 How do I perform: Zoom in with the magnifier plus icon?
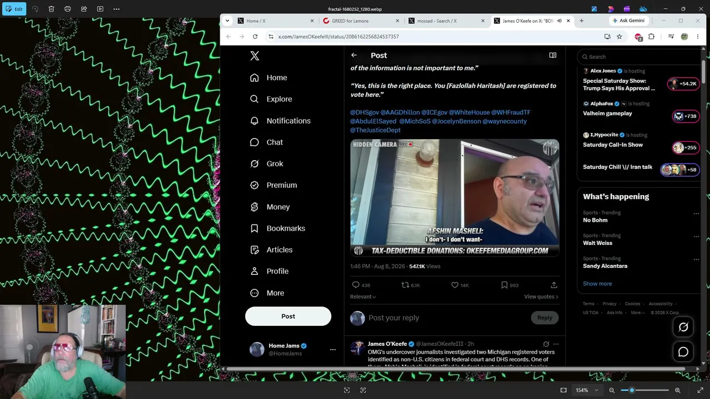pyautogui.click(x=678, y=390)
